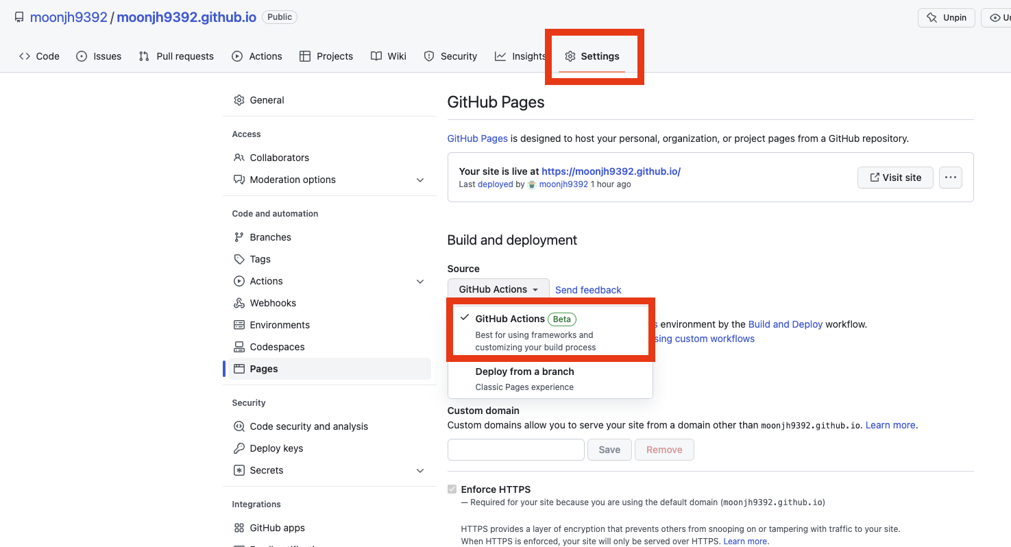
Task: Click the Secrets asterisk icon
Action: pos(239,470)
